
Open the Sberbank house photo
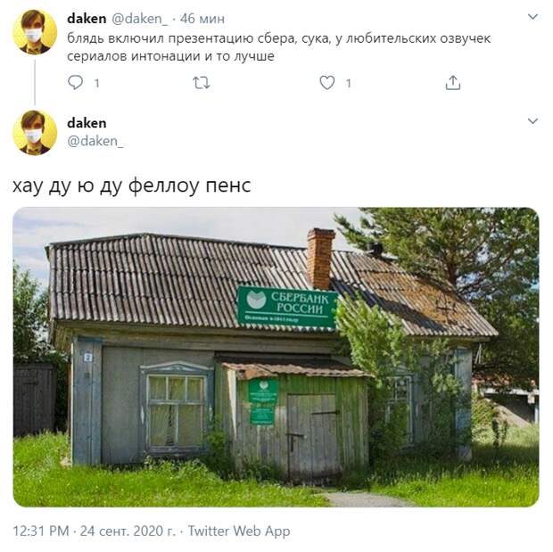(x=276, y=357)
